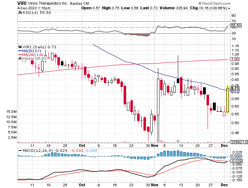Click the 1.15 price axis label
Image resolution: width=248 pixels, height=188 pixels.
(x=235, y=46)
